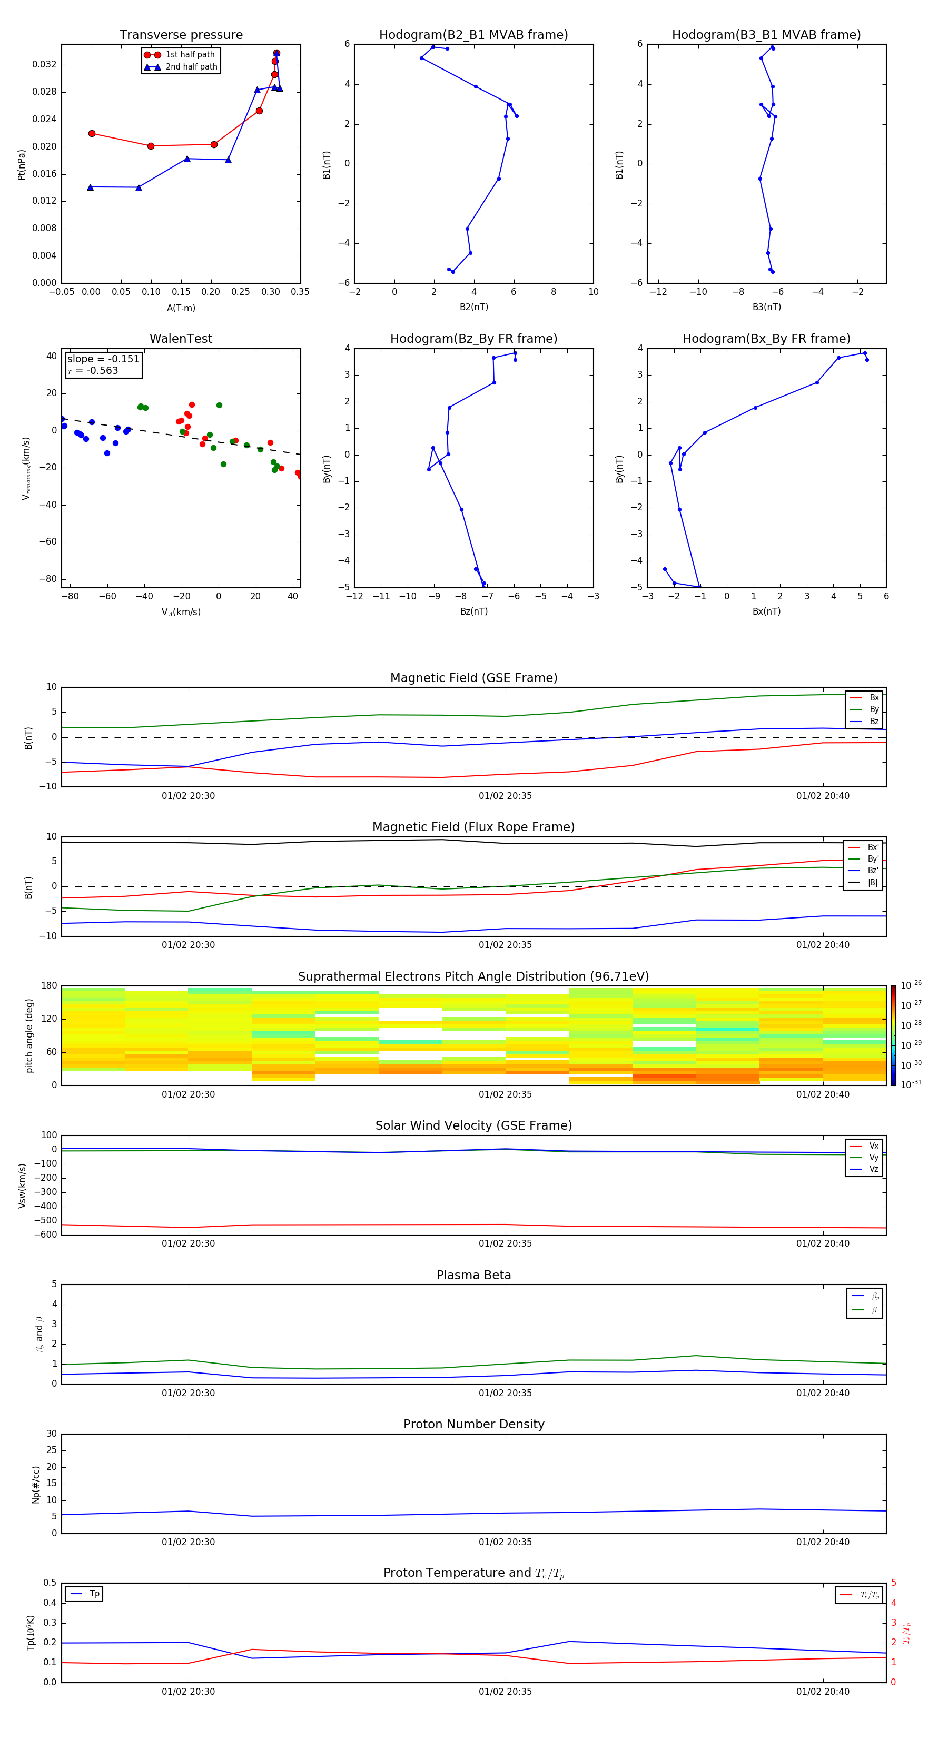Viewport: 948px width, 1738px height.
Task: Click 'Bx(nT)' x-axis label
Action: (x=766, y=611)
